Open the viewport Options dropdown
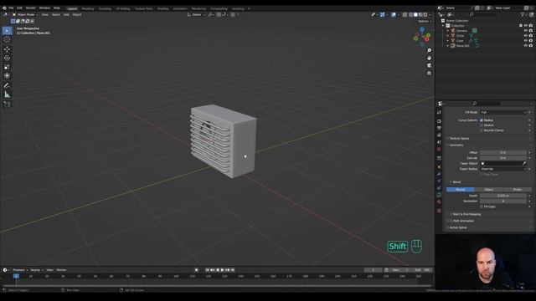 [x=425, y=21]
